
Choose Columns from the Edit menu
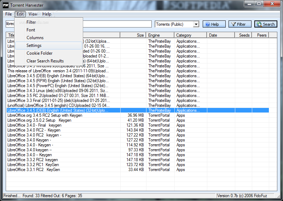pyautogui.click(x=49, y=38)
